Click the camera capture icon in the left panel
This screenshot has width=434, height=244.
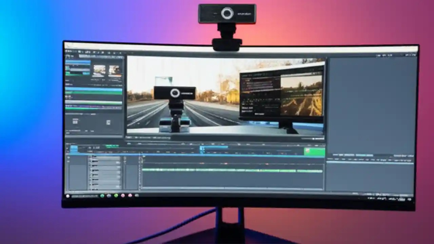pyautogui.click(x=75, y=121)
